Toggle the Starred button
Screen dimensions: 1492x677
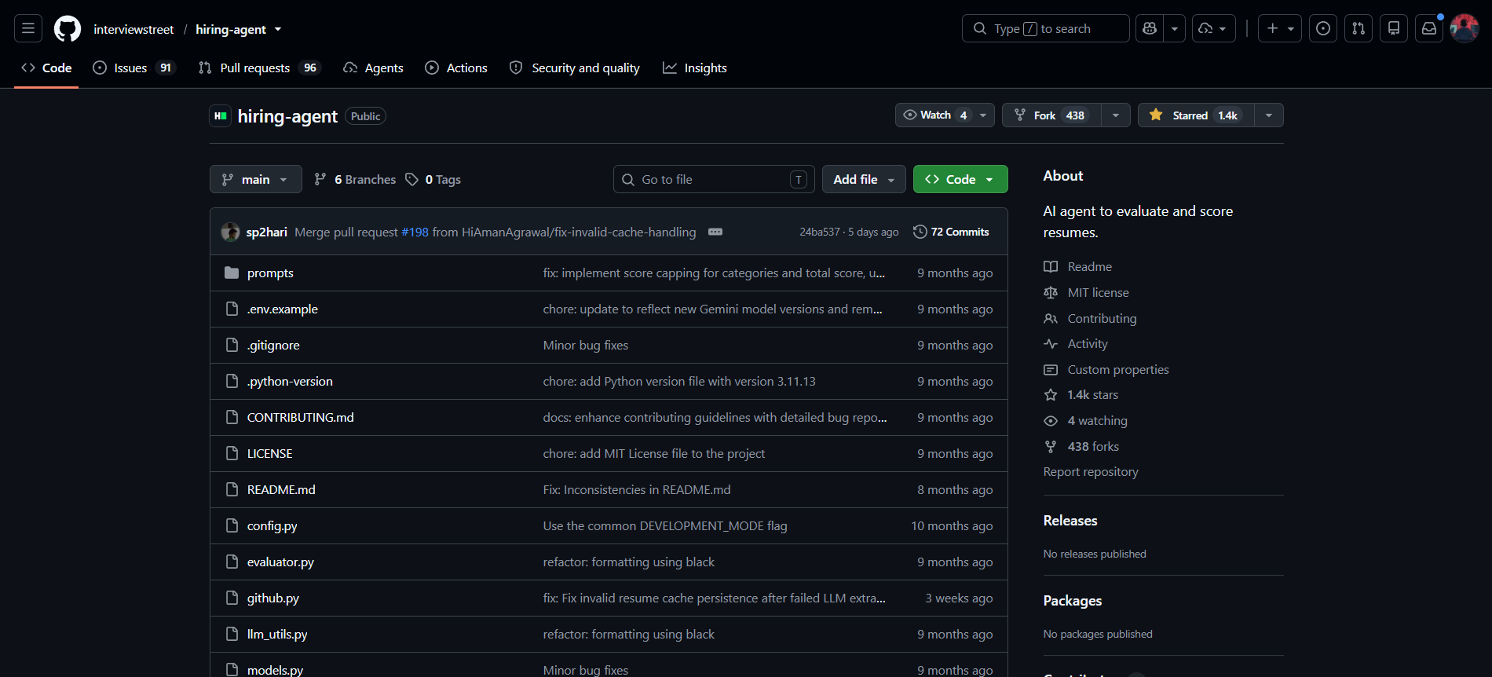(x=1196, y=115)
